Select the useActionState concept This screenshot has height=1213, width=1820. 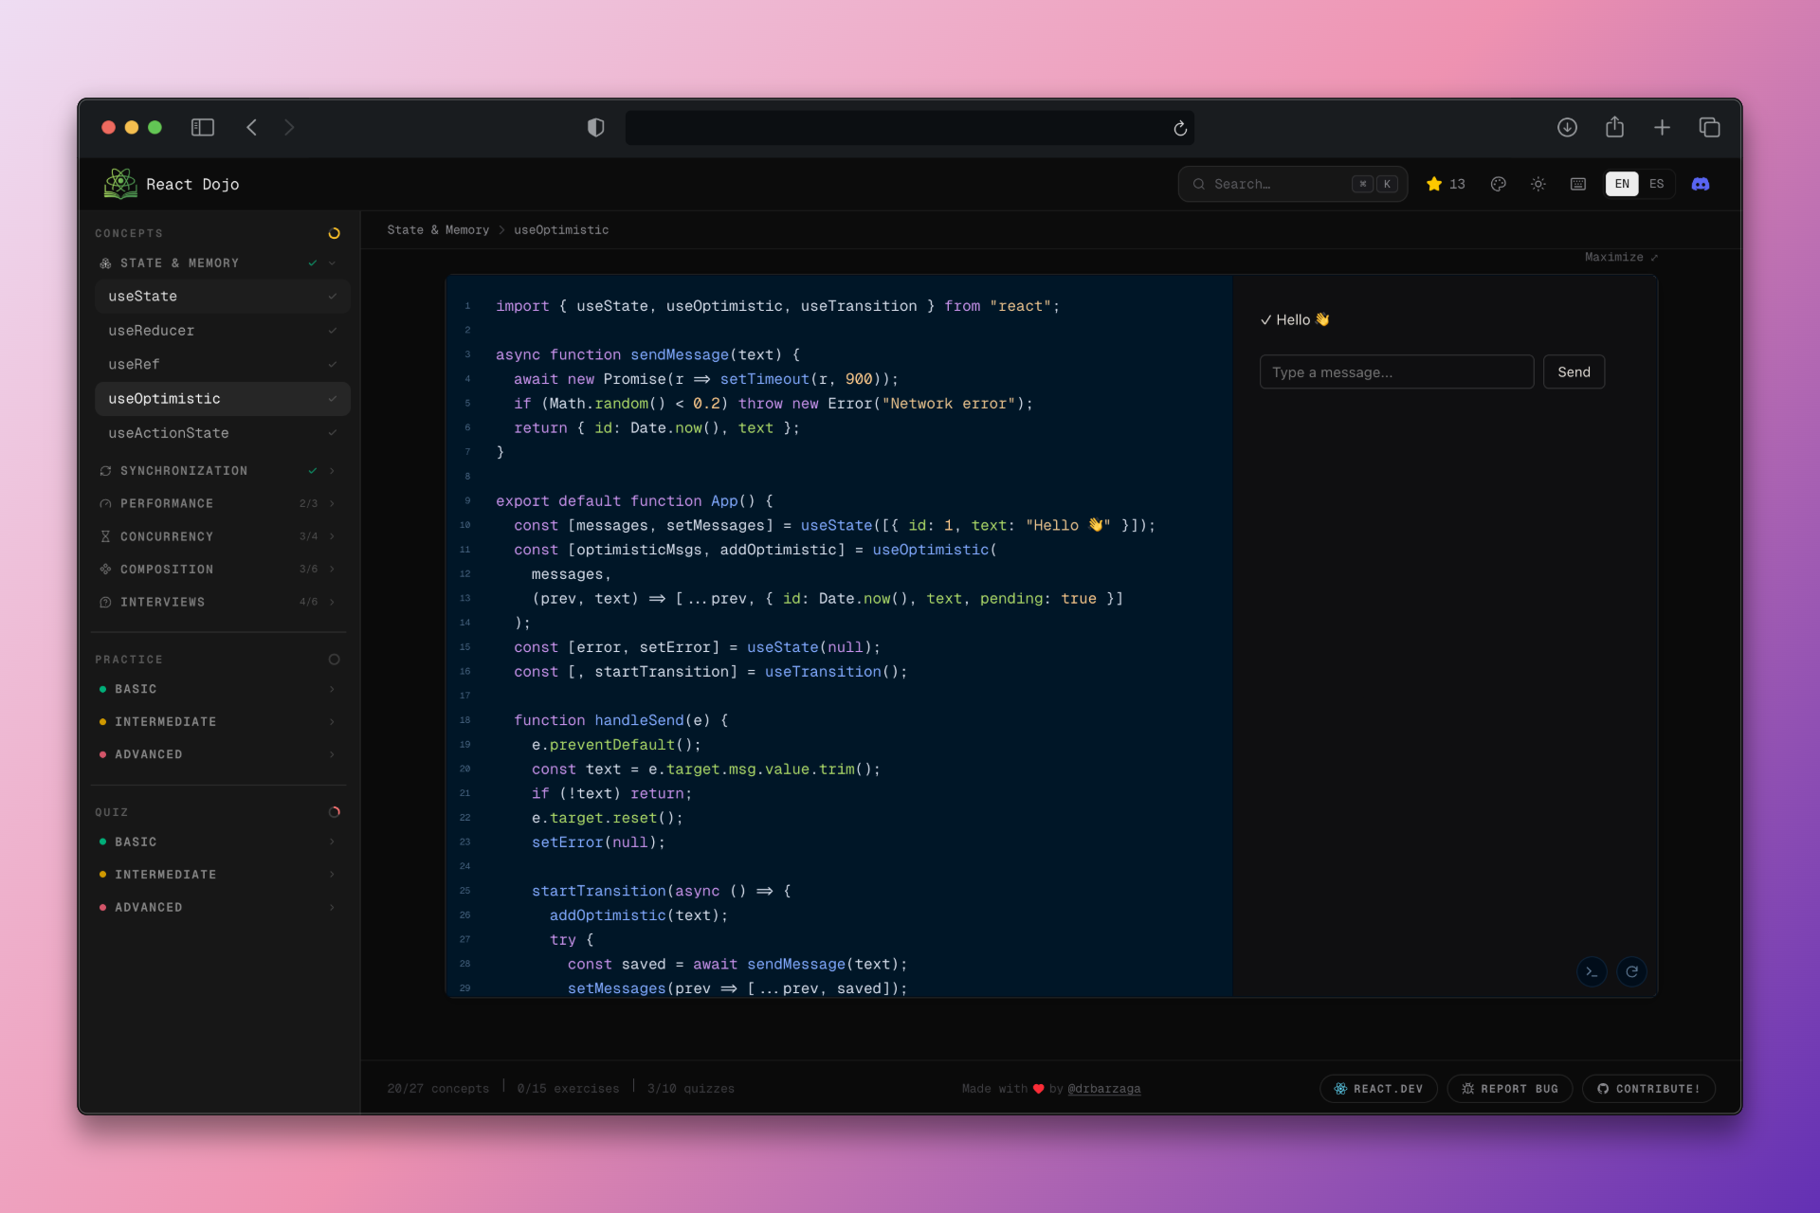click(x=223, y=433)
